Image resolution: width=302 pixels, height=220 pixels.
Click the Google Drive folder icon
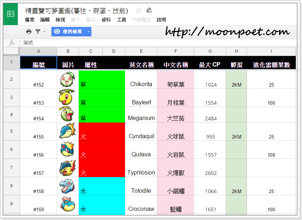click(x=149, y=11)
